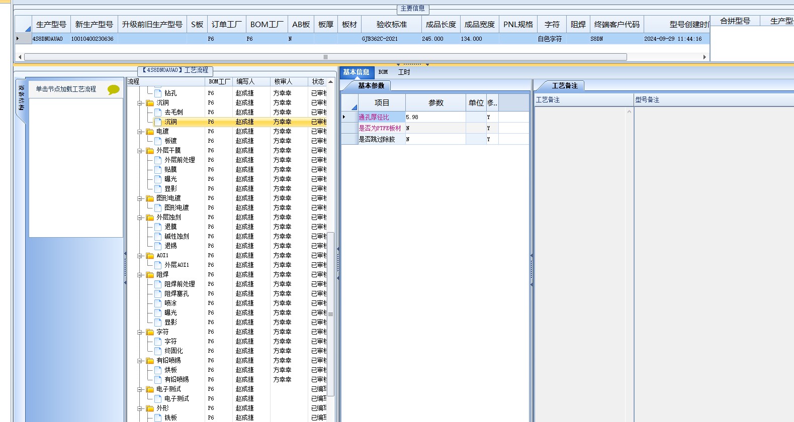
Task: Collapse the 外层蚀刻 folder node
Action: click(x=140, y=218)
